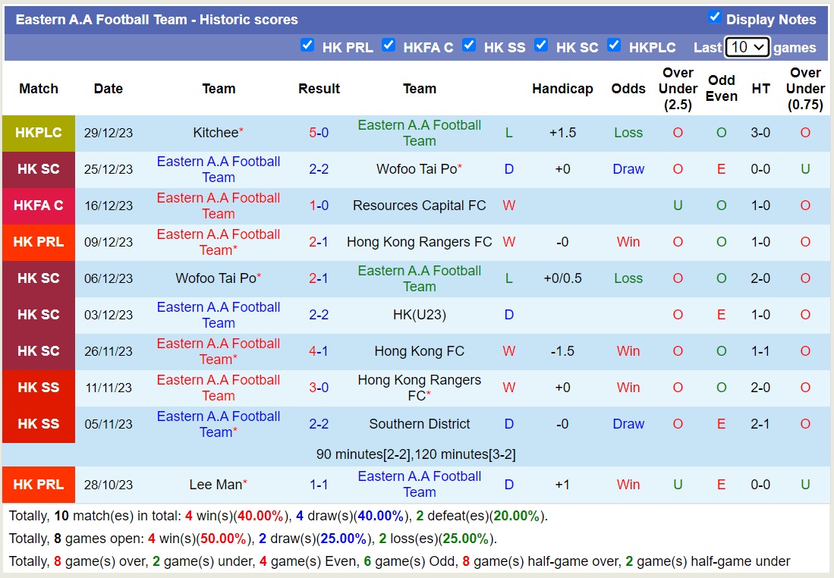Click the Handicap column header

click(x=562, y=89)
